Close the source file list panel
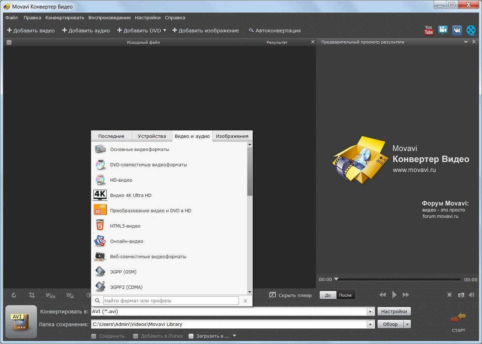 coord(313,42)
